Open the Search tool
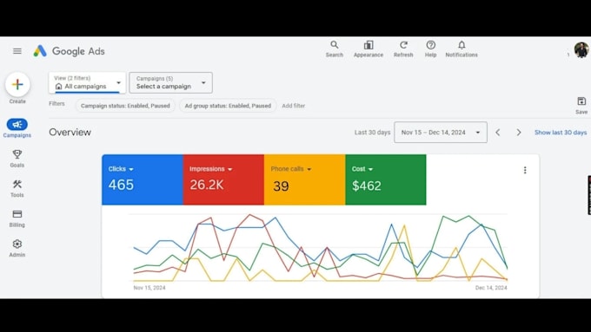Image resolution: width=591 pixels, height=332 pixels. coord(335,49)
